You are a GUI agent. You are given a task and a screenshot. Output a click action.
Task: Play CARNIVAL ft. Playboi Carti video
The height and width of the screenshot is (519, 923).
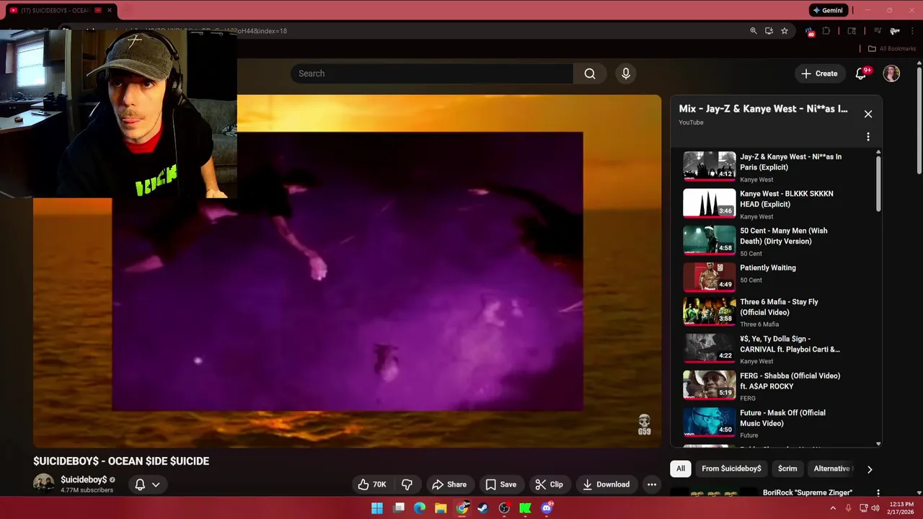pyautogui.click(x=776, y=349)
